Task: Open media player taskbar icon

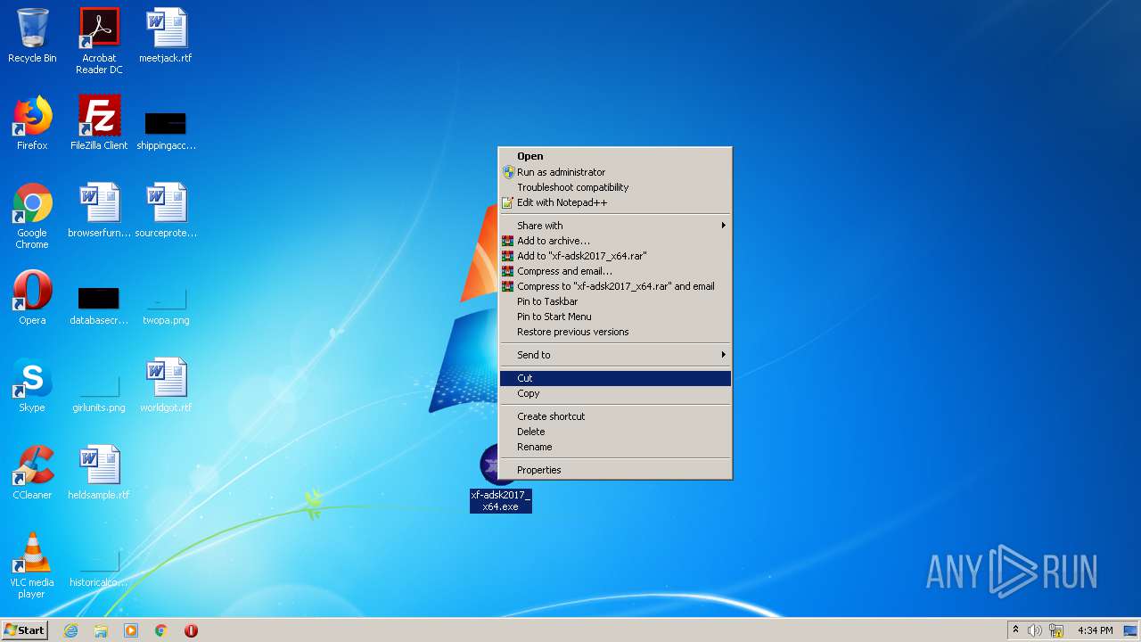Action: (131, 630)
